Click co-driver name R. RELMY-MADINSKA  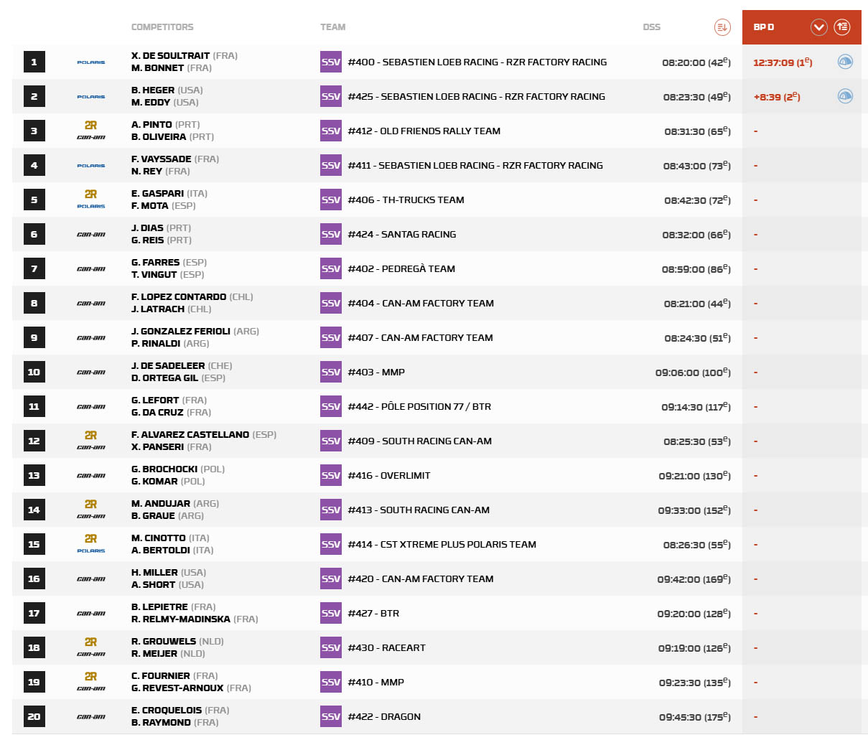tap(181, 619)
